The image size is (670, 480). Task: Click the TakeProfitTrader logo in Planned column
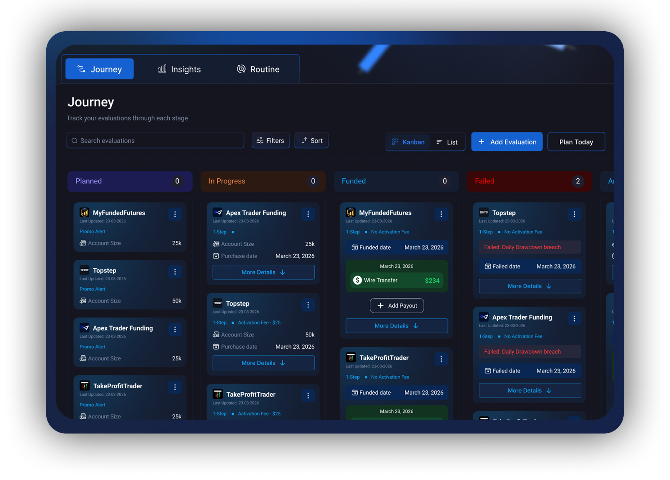click(85, 386)
